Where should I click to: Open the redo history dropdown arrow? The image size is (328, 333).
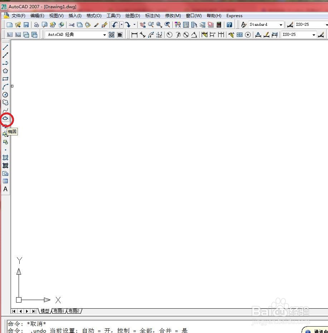click(x=134, y=25)
